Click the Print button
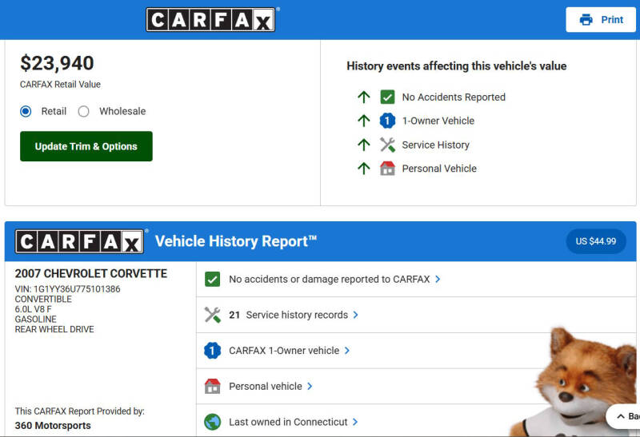640x437 pixels. point(601,20)
